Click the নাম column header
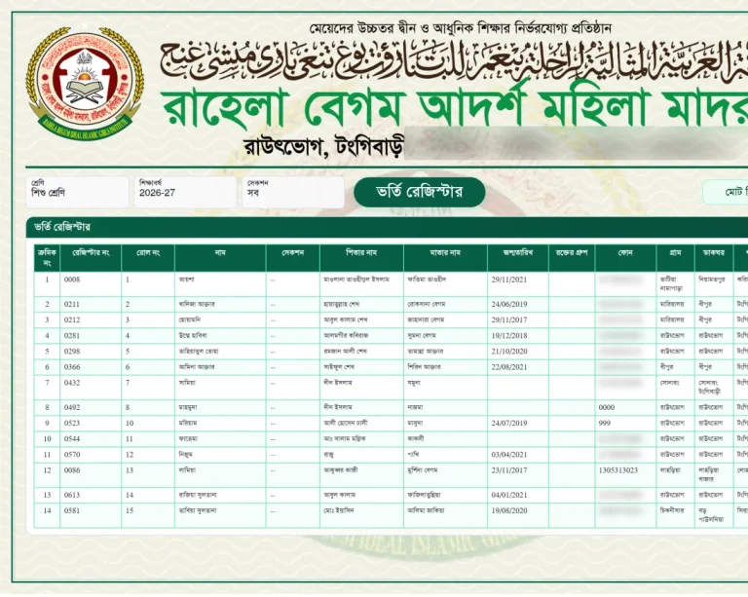This screenshot has width=748, height=597. [x=220, y=257]
